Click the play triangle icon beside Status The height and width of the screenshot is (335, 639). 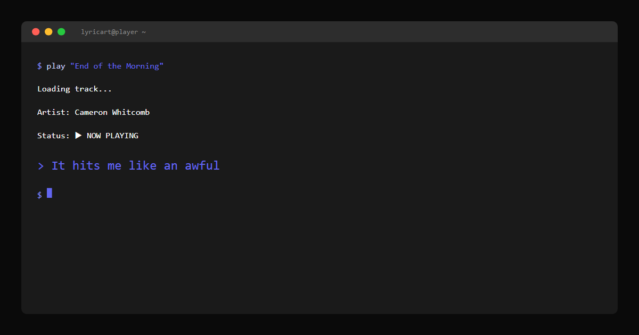(x=78, y=136)
